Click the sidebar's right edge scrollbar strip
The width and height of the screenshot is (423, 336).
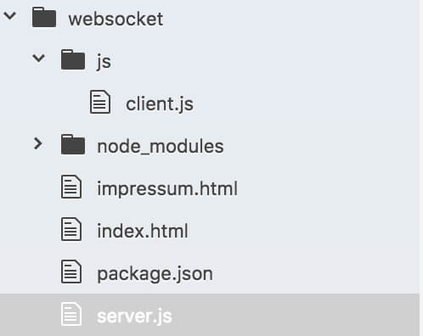421,168
